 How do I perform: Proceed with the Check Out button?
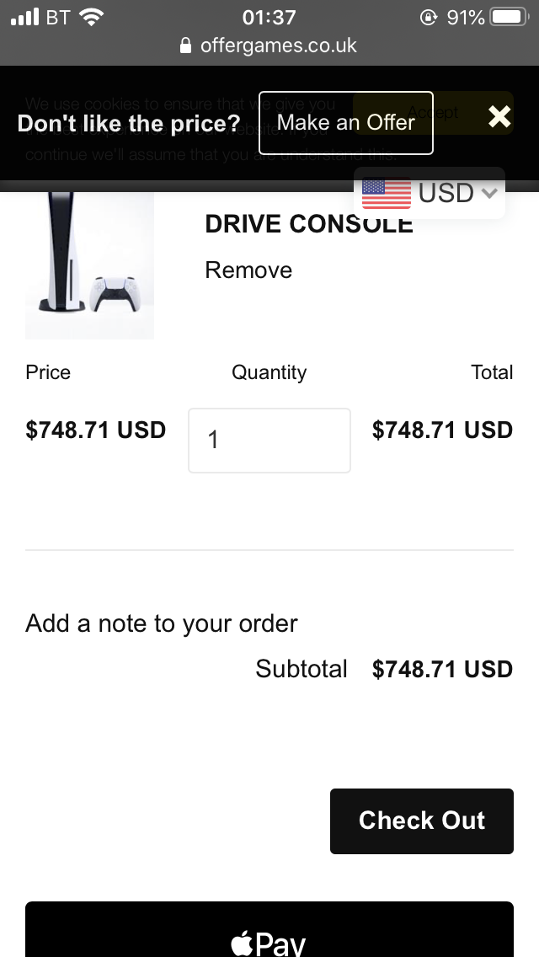pos(422,821)
